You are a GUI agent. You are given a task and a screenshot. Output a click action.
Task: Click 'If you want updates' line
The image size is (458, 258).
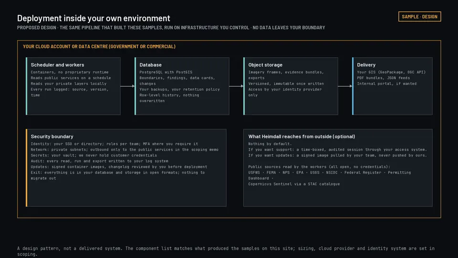pos(338,155)
